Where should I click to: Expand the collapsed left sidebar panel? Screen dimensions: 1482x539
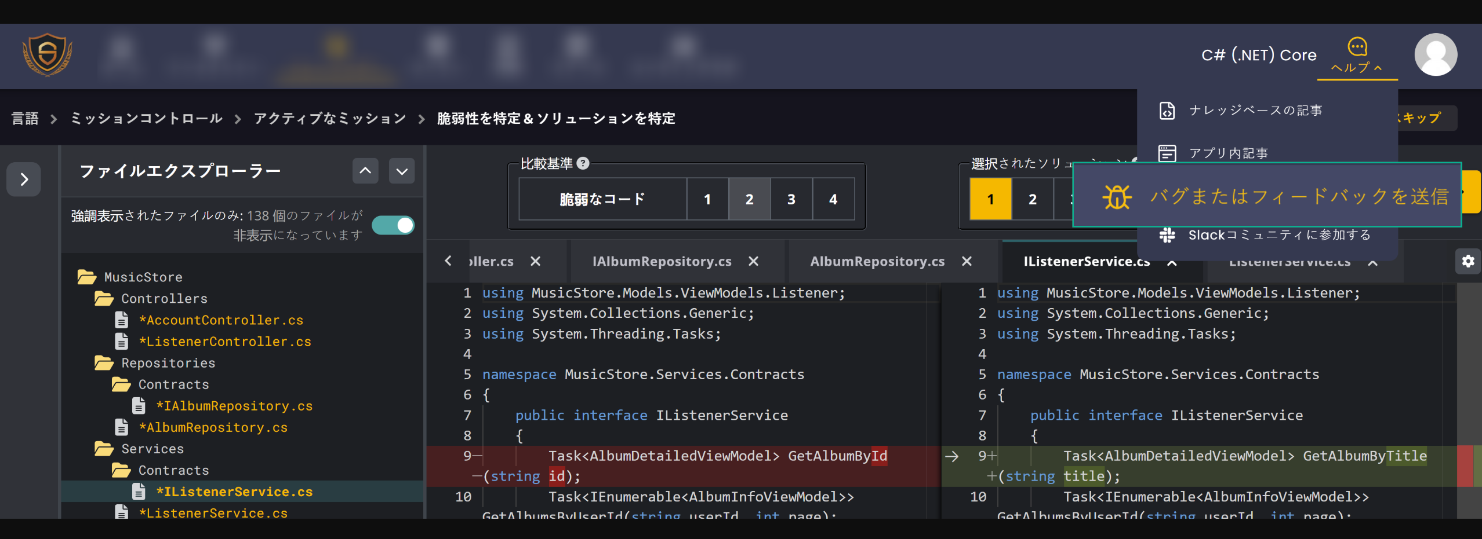tap(24, 179)
